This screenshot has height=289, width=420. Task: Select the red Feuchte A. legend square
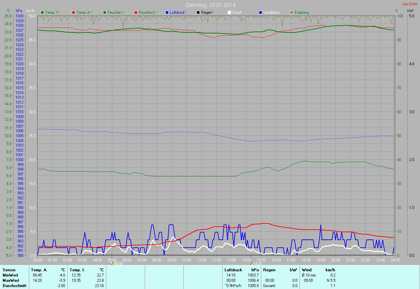(136, 12)
